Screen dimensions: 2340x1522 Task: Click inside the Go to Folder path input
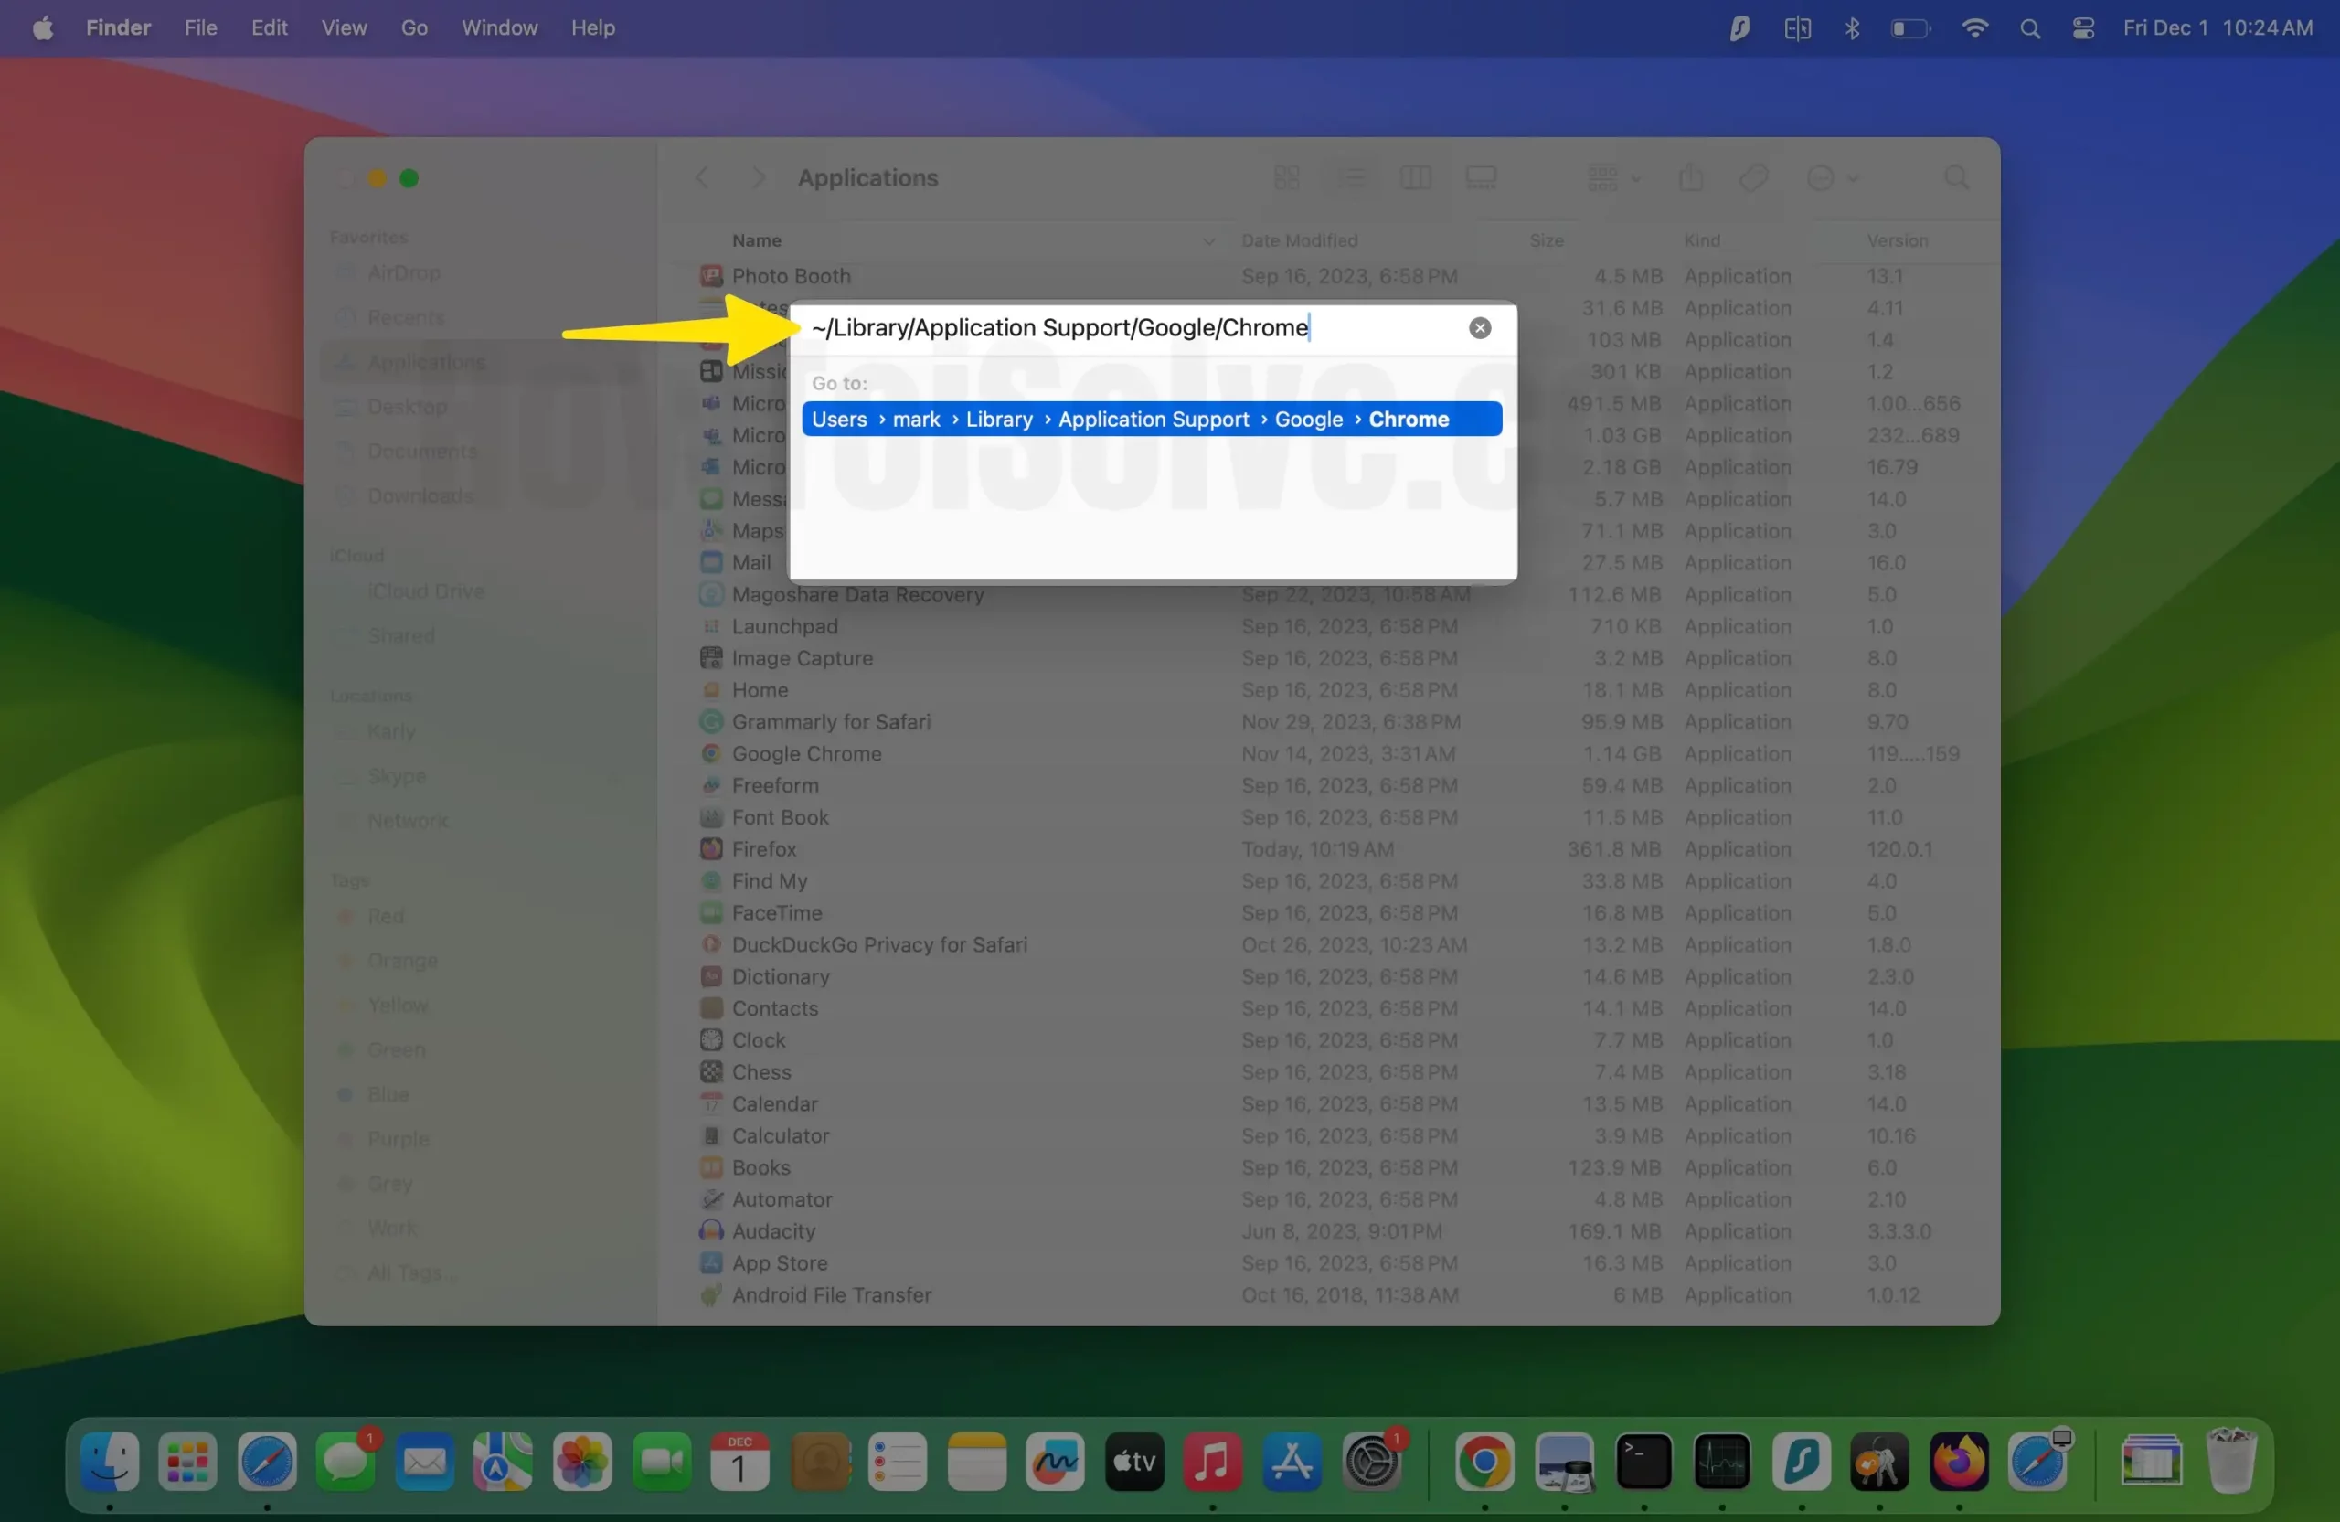(x=1131, y=328)
